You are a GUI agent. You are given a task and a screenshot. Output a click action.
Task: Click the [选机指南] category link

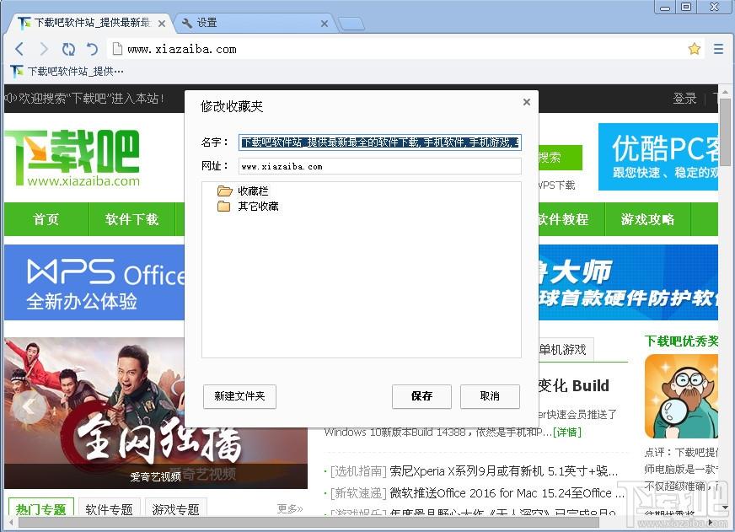click(358, 471)
